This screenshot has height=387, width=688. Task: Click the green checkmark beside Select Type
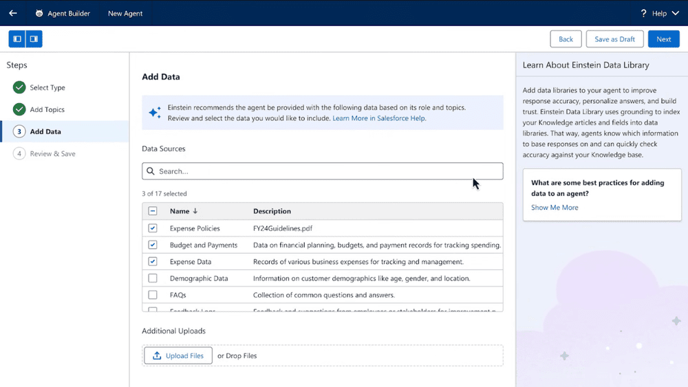click(19, 87)
